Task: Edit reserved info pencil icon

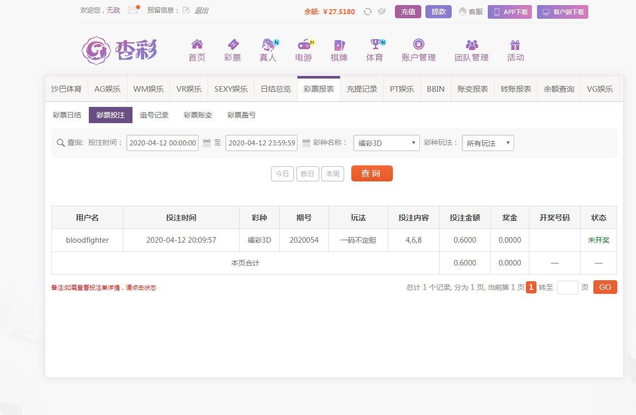Action: (186, 10)
